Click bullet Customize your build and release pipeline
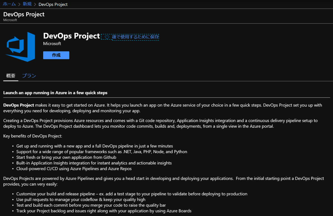This screenshot has height=216, width=333. coord(132,194)
